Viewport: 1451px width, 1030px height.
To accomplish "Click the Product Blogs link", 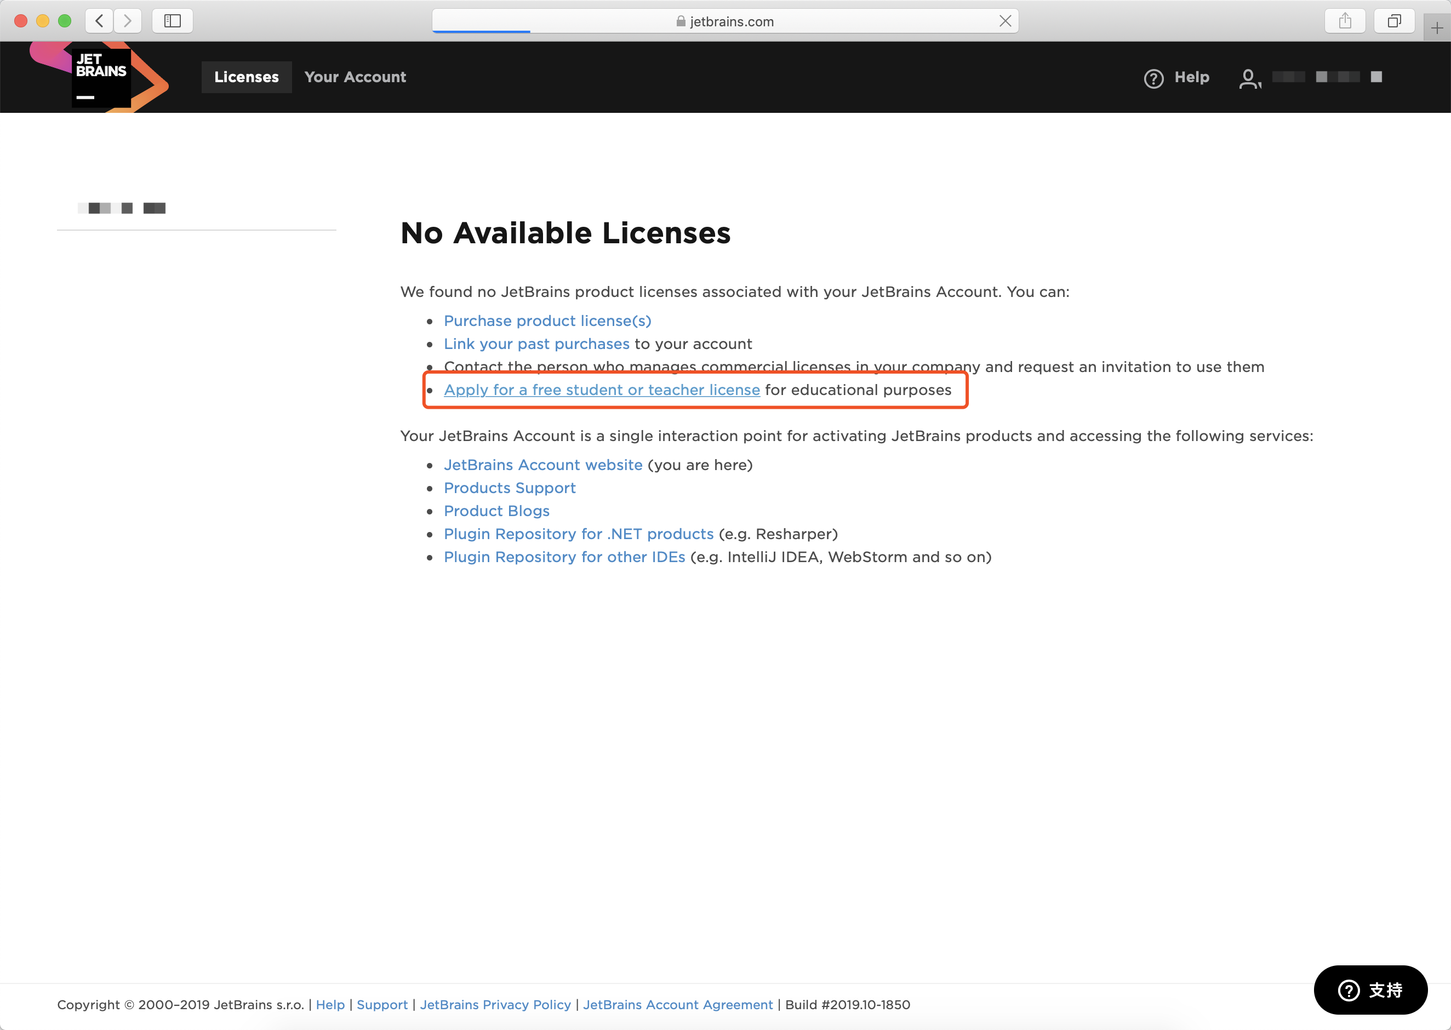I will pos(497,511).
